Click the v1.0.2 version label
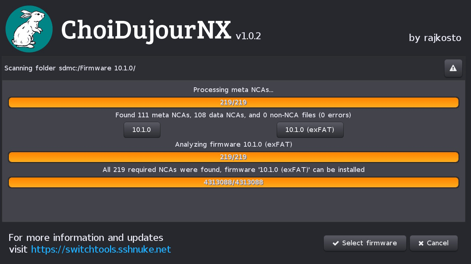This screenshot has height=264, width=471. coord(248,36)
